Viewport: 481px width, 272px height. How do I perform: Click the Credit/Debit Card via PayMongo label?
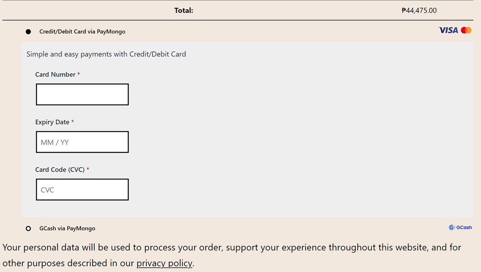pyautogui.click(x=82, y=32)
